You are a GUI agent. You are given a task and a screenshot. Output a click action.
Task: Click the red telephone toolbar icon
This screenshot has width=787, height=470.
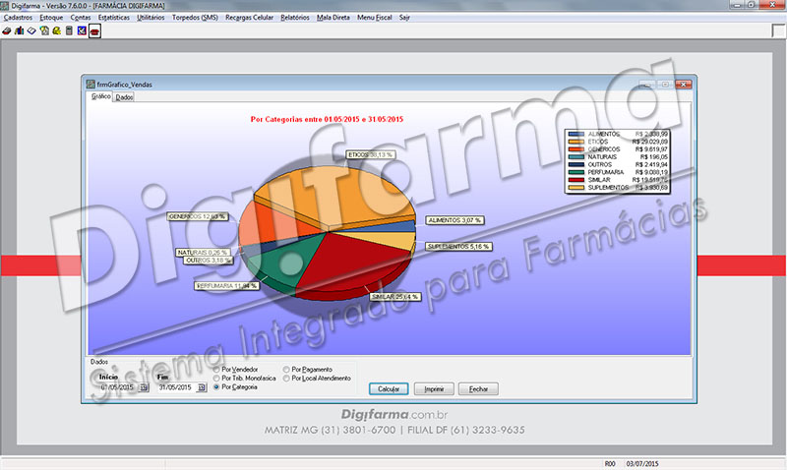tap(94, 31)
